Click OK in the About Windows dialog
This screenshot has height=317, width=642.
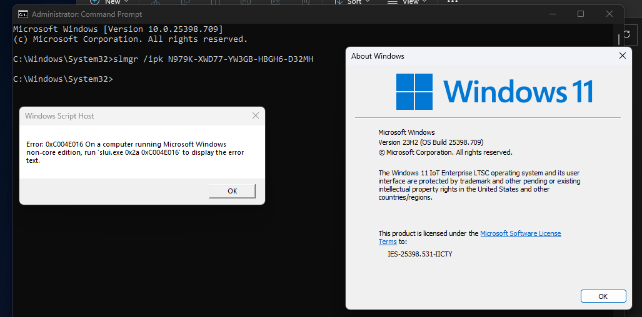pyautogui.click(x=603, y=296)
